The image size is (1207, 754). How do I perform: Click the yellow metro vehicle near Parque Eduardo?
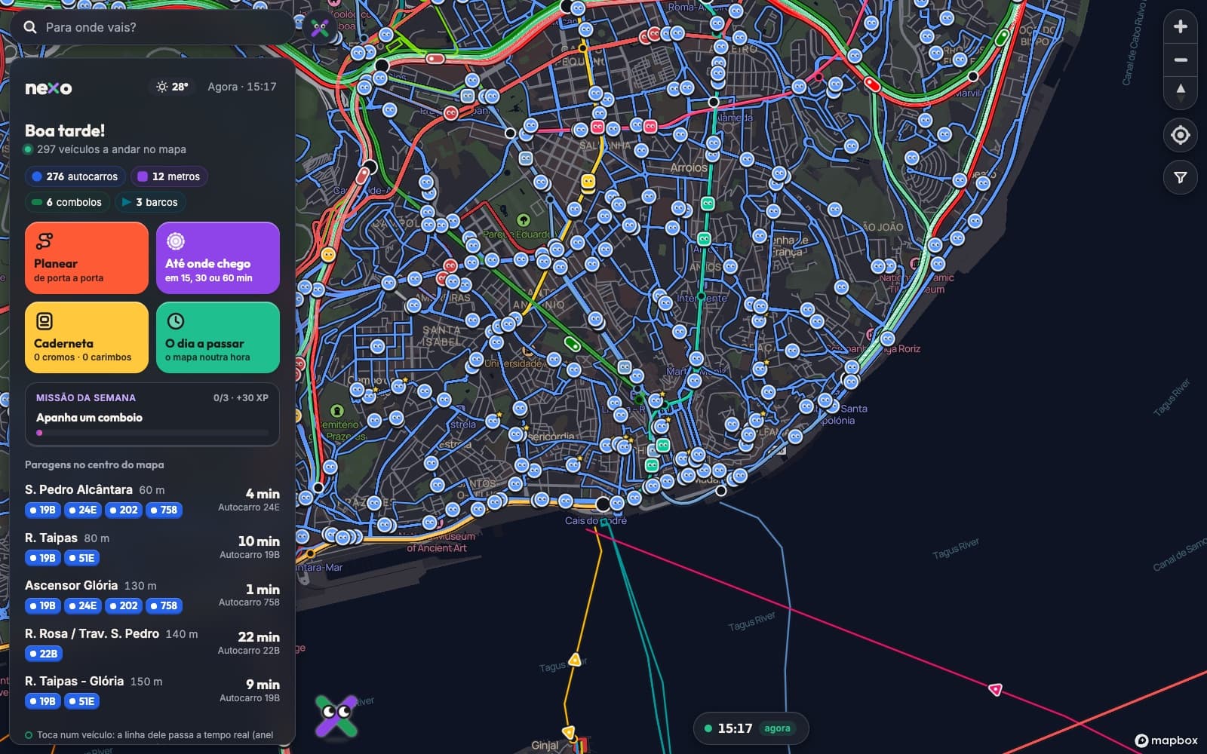point(588,182)
